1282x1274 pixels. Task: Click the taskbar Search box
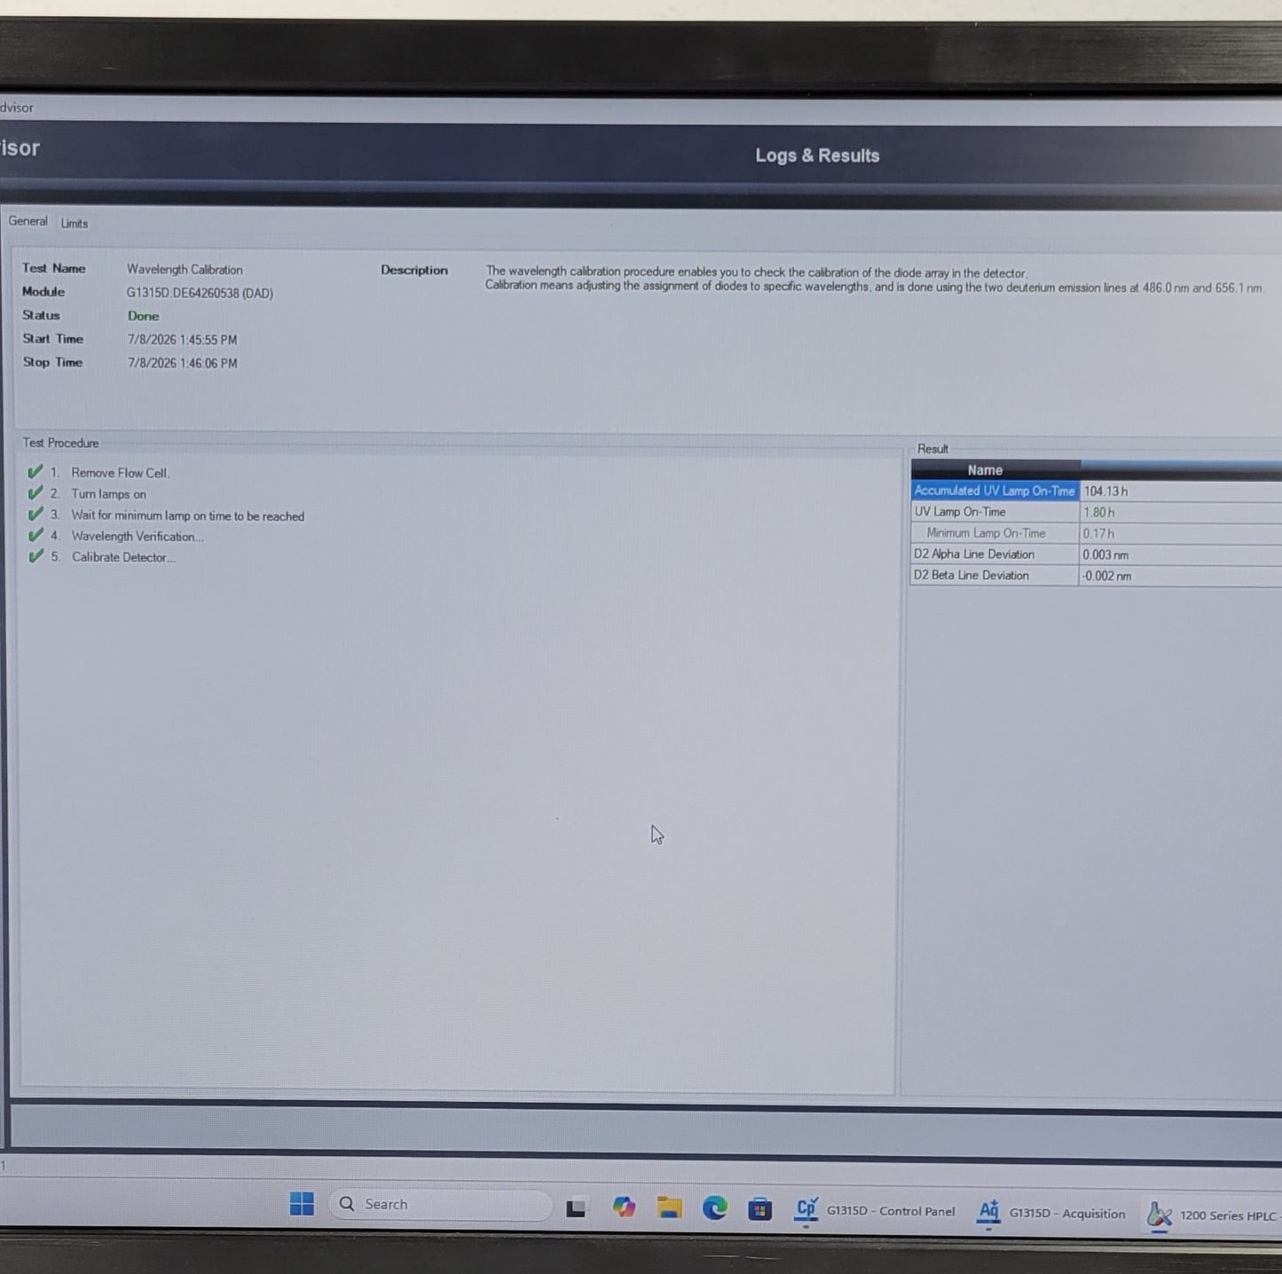pyautogui.click(x=440, y=1204)
